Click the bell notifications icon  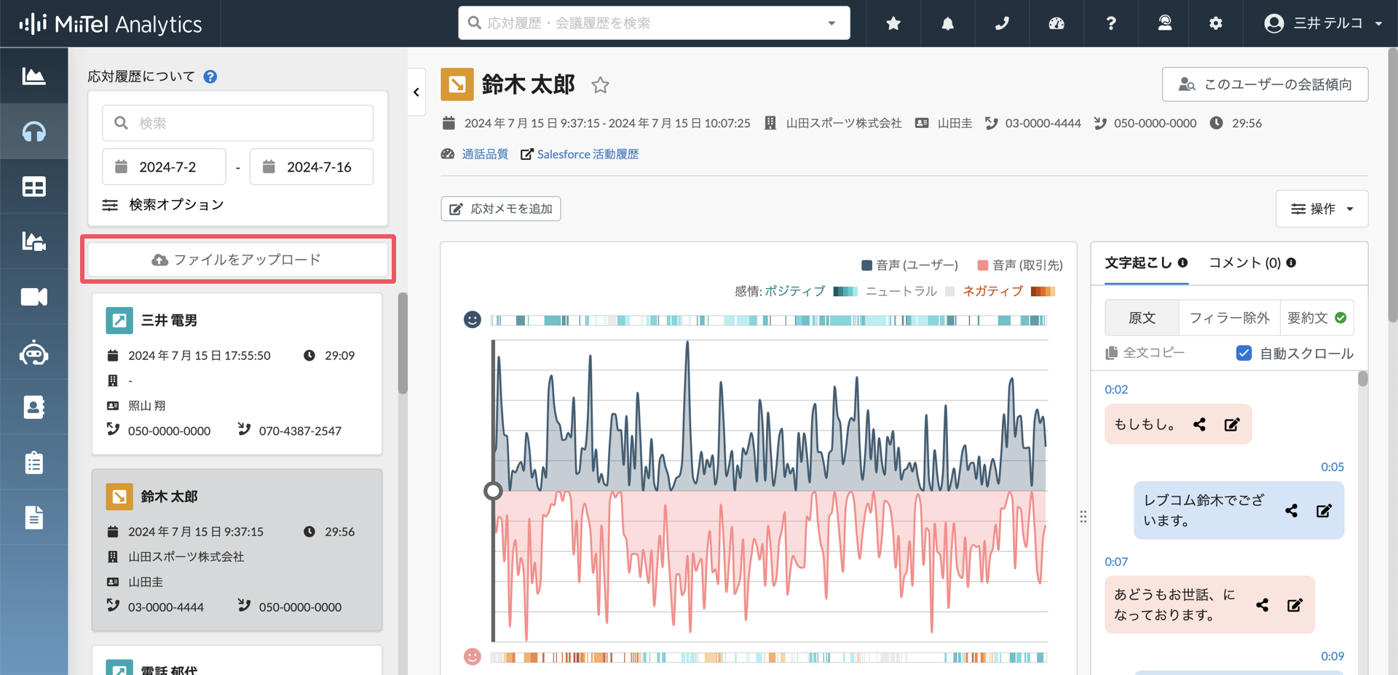pos(947,23)
